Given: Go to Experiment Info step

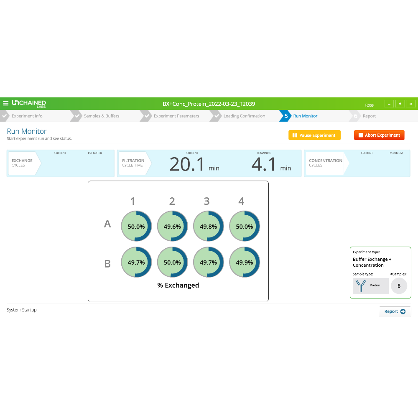Looking at the screenshot, I should pyautogui.click(x=27, y=116).
